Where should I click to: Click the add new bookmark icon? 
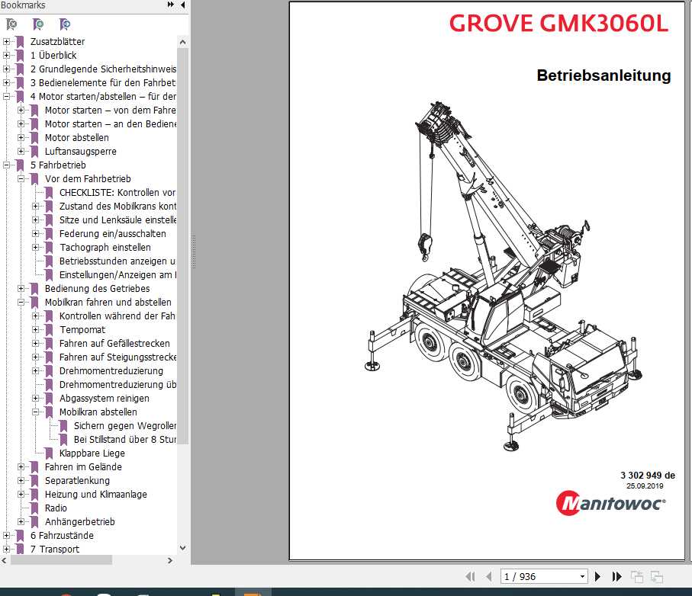37,24
